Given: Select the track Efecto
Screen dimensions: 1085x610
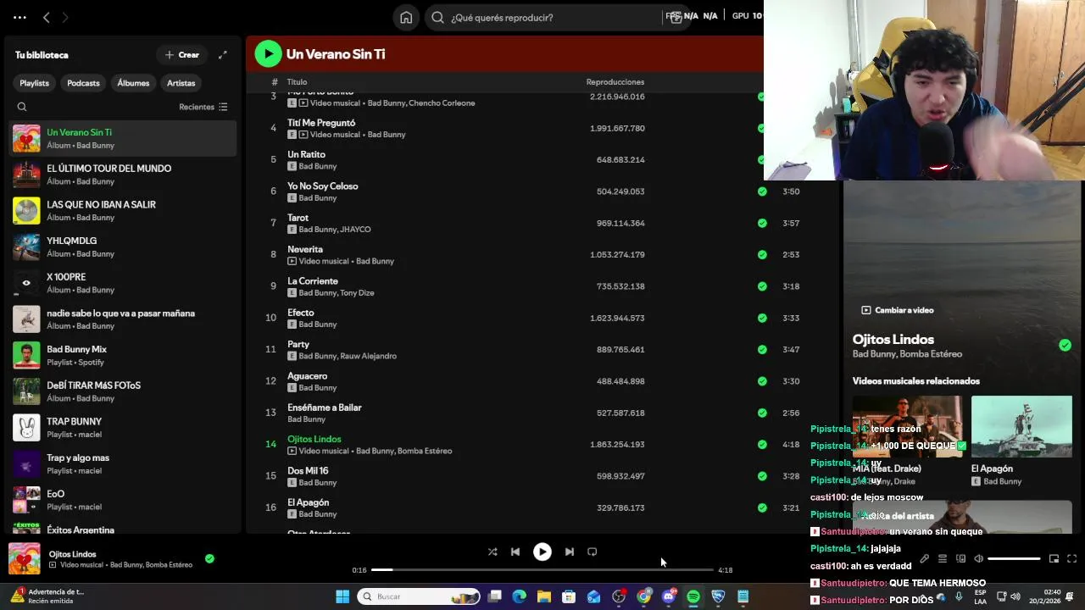Looking at the screenshot, I should tap(301, 313).
